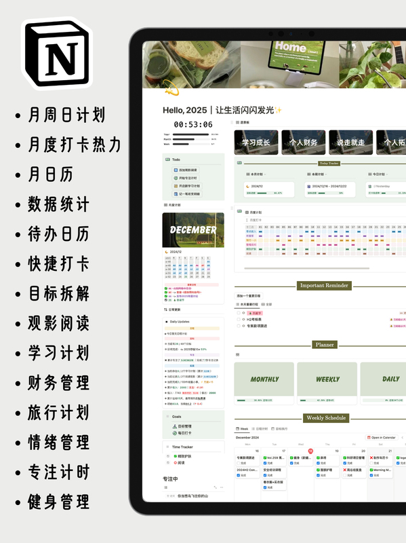Click the shooting star page icon
The image size is (406, 543).
[171, 88]
